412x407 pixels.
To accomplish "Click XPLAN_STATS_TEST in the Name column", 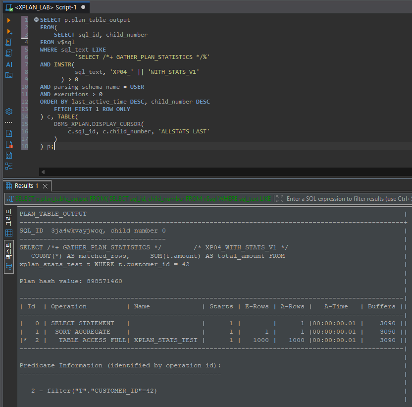I will (x=165, y=340).
